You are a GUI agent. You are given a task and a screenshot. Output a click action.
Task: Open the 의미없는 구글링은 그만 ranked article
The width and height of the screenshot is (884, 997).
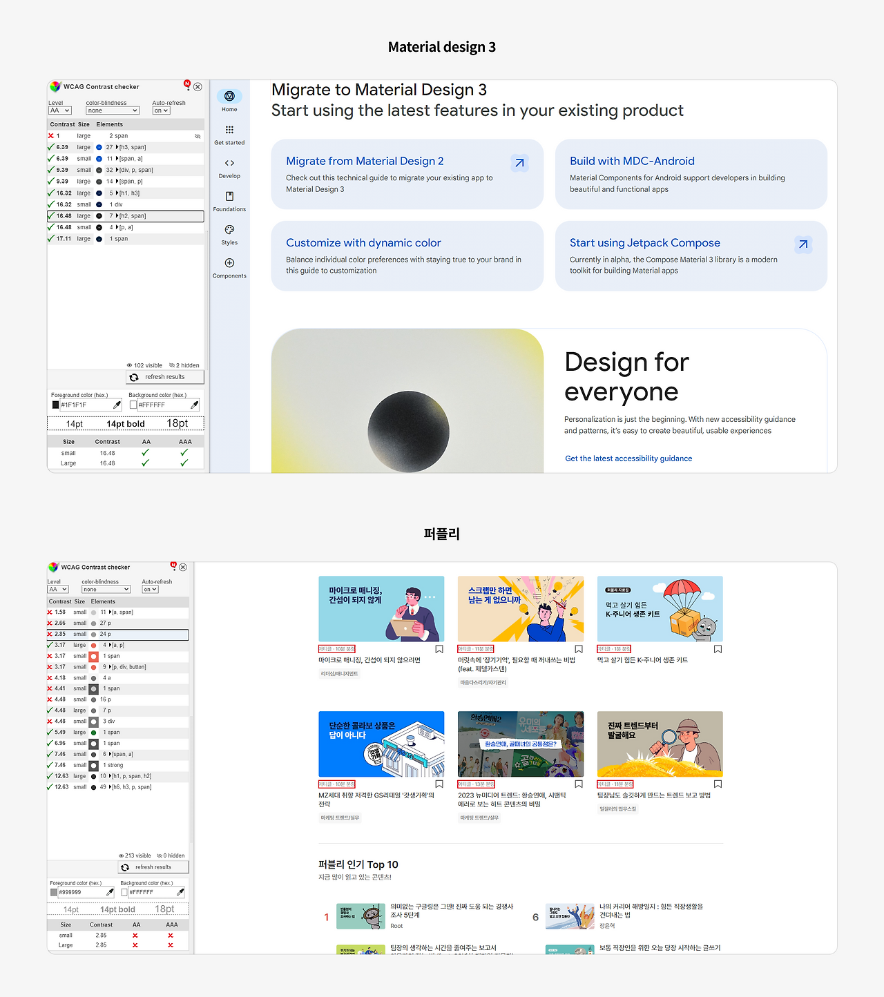[452, 911]
